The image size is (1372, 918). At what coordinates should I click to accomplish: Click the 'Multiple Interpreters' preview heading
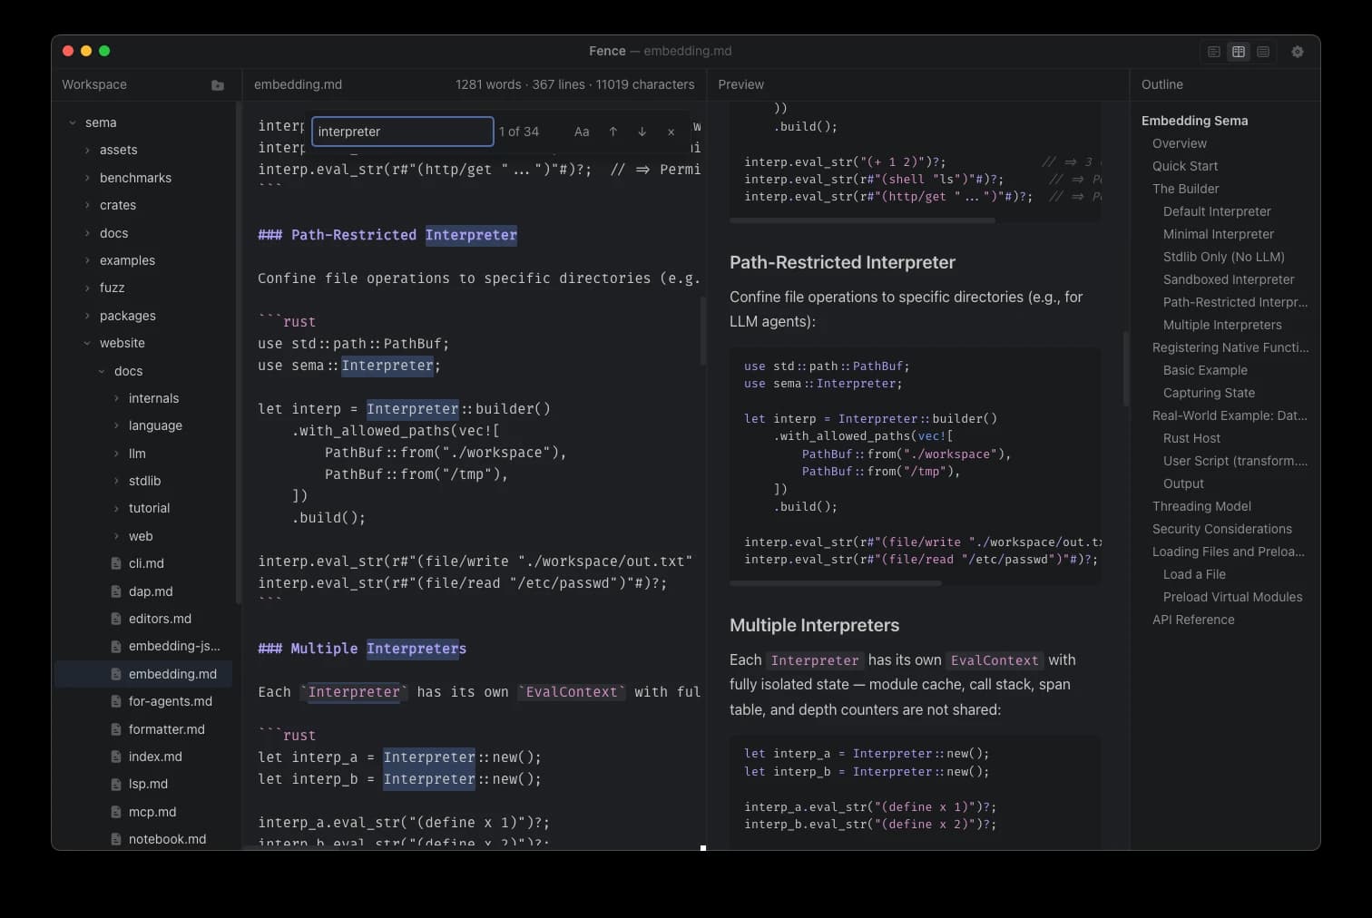[814, 625]
